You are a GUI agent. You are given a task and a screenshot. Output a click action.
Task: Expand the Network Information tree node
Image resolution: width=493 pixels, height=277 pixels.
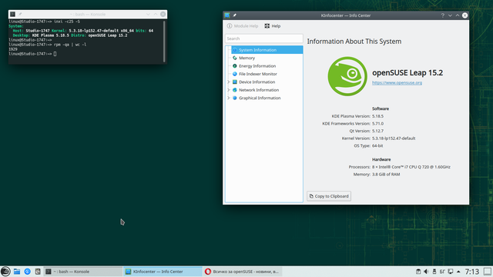[229, 90]
